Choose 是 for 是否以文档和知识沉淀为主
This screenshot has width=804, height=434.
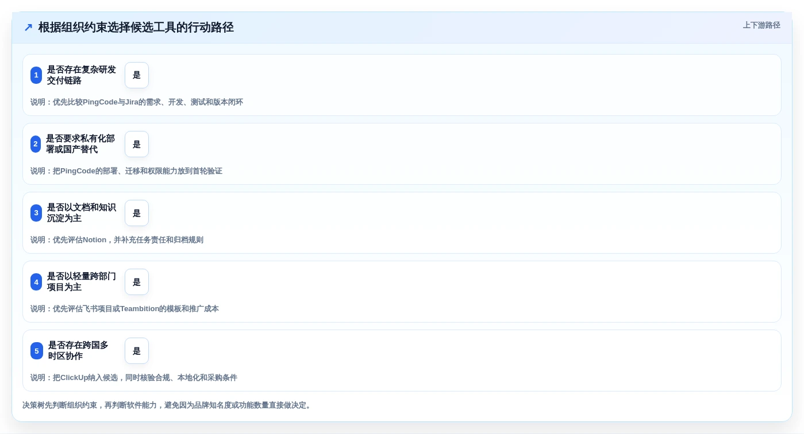click(137, 213)
